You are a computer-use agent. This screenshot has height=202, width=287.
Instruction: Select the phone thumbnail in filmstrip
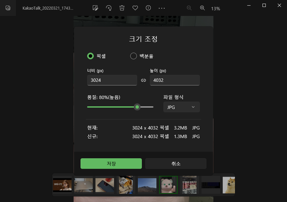pyautogui.click(x=105, y=185)
